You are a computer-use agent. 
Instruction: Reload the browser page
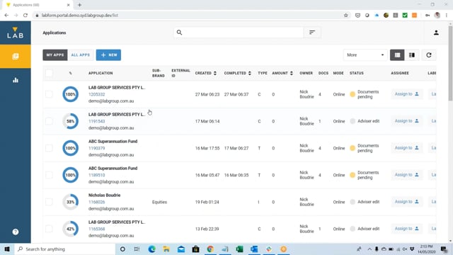point(25,16)
